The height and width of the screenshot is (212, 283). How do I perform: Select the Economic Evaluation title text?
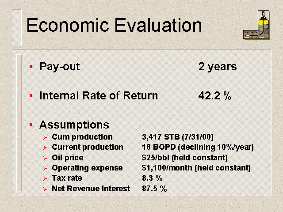(114, 25)
